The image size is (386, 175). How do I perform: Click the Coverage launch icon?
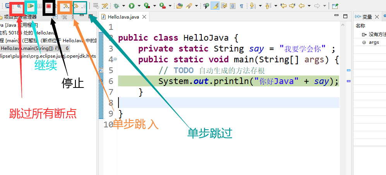pyautogui.click(x=147, y=6)
